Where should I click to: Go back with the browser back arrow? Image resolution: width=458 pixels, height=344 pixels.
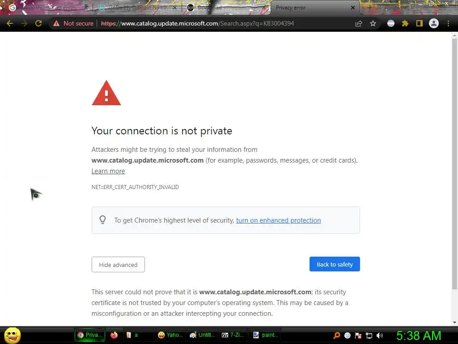coord(10,23)
